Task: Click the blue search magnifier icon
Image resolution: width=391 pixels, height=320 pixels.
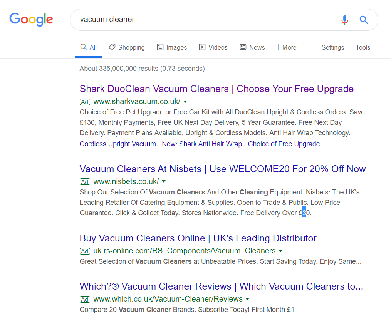Action: pyautogui.click(x=364, y=20)
